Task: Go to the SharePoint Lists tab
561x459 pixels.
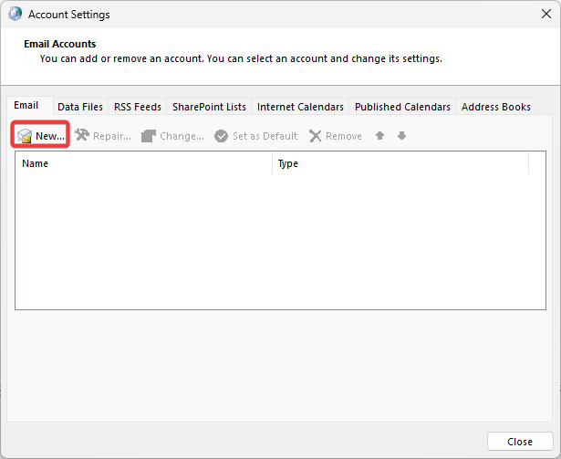Action: point(209,107)
